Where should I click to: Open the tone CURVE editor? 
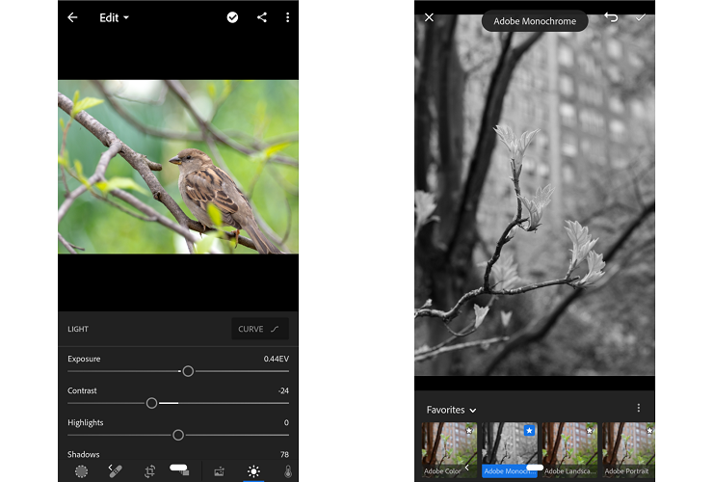[259, 329]
